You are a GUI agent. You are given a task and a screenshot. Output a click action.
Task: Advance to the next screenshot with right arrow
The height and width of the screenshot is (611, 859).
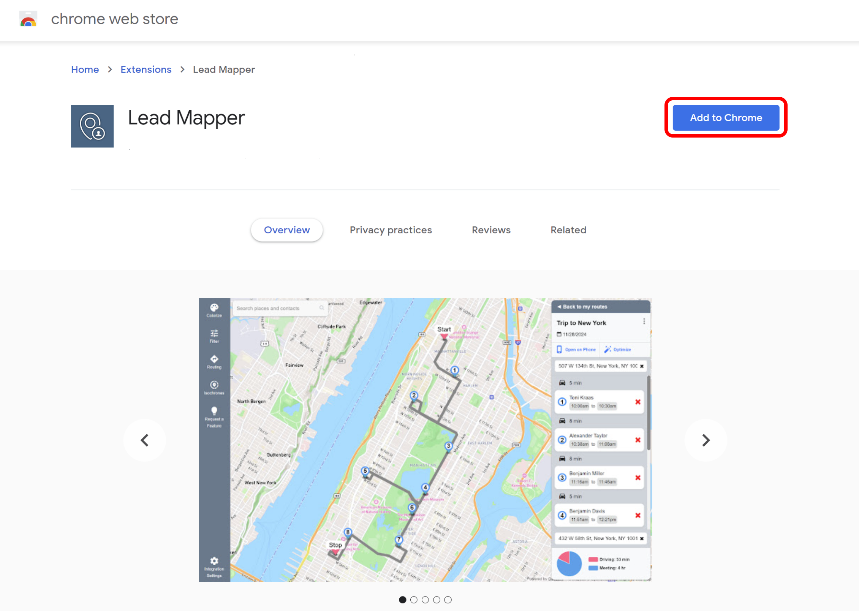click(x=706, y=440)
